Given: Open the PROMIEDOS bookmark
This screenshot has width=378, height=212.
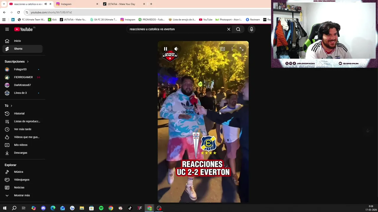Looking at the screenshot, I should (151, 20).
